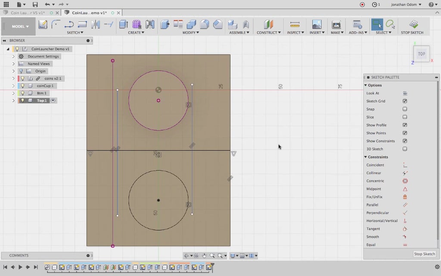Image resolution: width=441 pixels, height=276 pixels.
Task: Enable the Snap checkbox
Action: point(405,109)
